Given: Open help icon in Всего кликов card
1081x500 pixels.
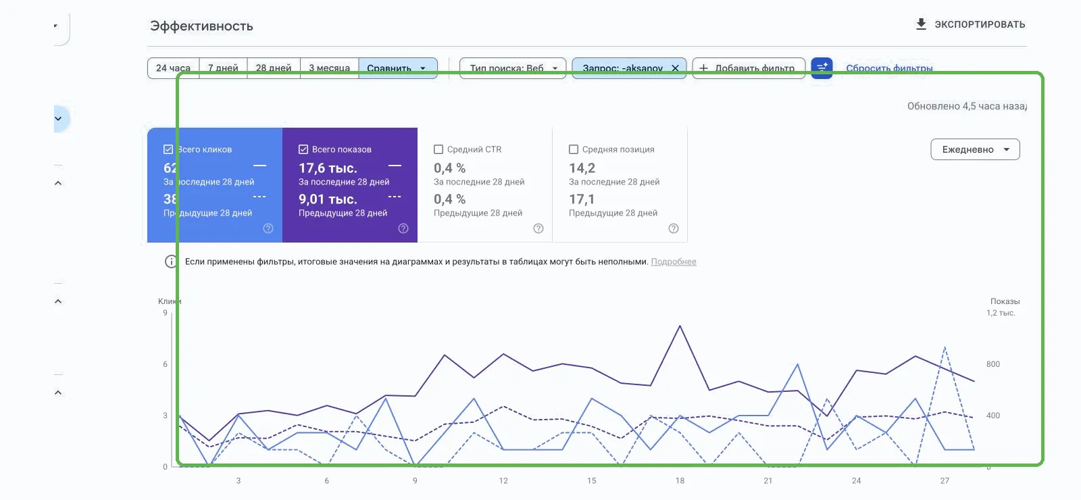Looking at the screenshot, I should (x=268, y=228).
